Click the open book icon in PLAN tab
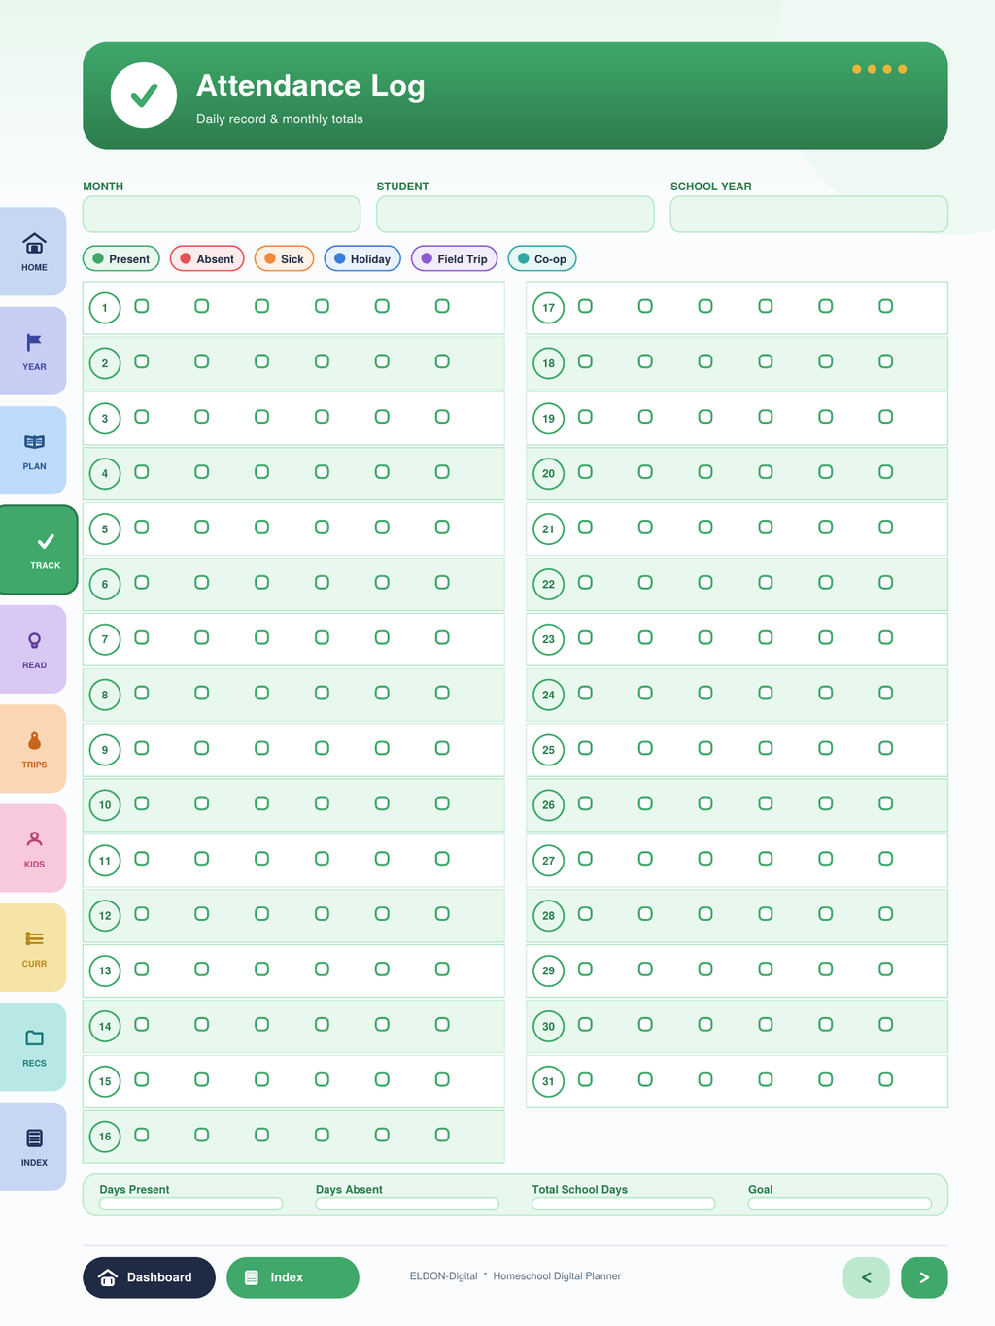The width and height of the screenshot is (995, 1326). click(34, 442)
